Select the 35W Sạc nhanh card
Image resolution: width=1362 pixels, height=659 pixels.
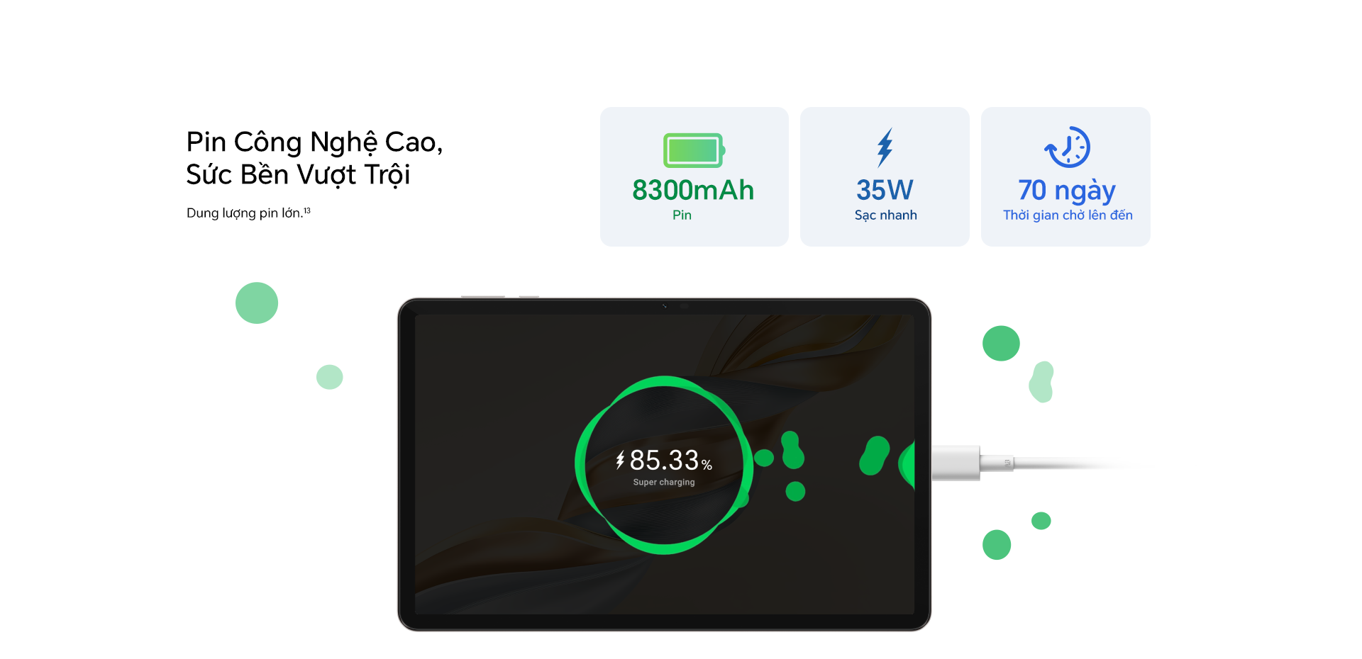pos(885,176)
